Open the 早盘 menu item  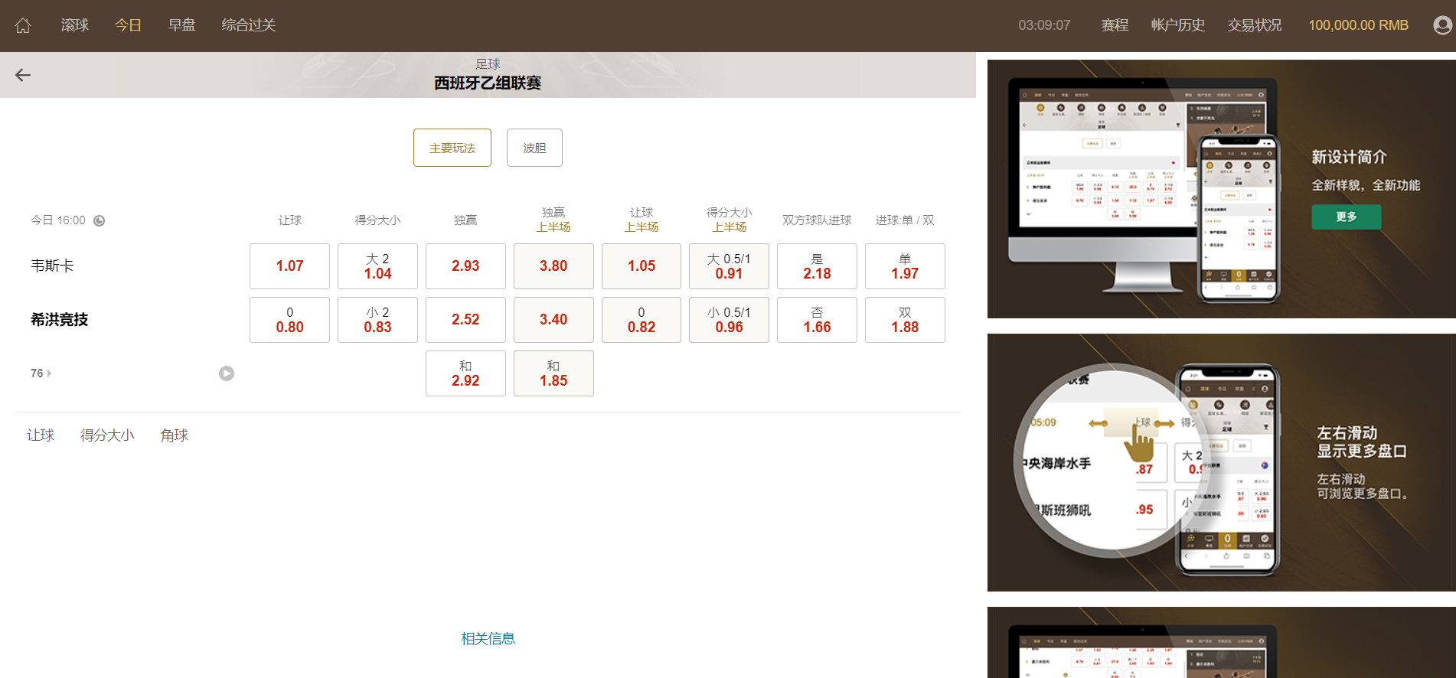(x=182, y=25)
